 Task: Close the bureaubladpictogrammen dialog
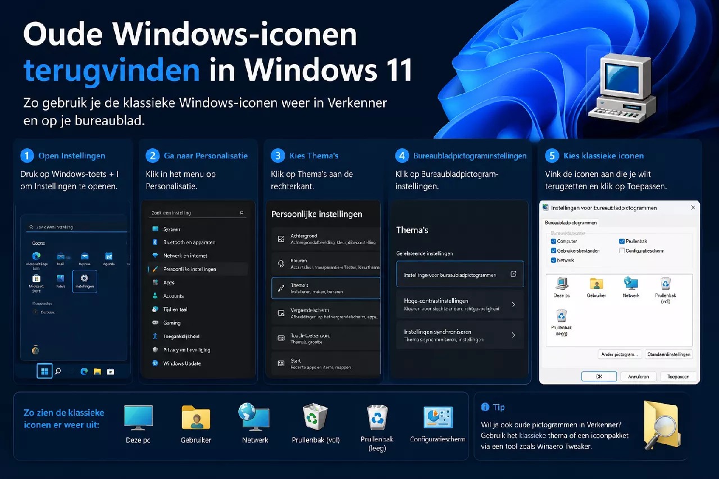tap(692, 207)
